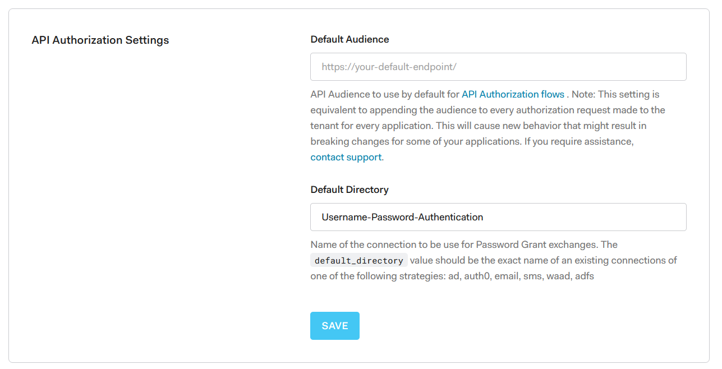Click the Default Directory field label
This screenshot has width=722, height=369.
349,190
